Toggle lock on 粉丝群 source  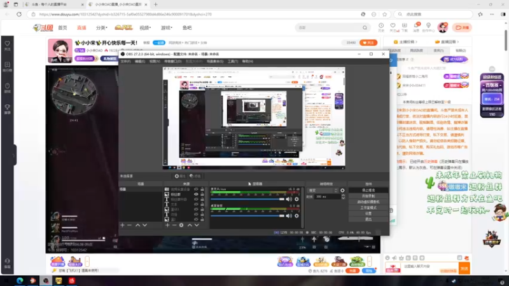click(202, 194)
